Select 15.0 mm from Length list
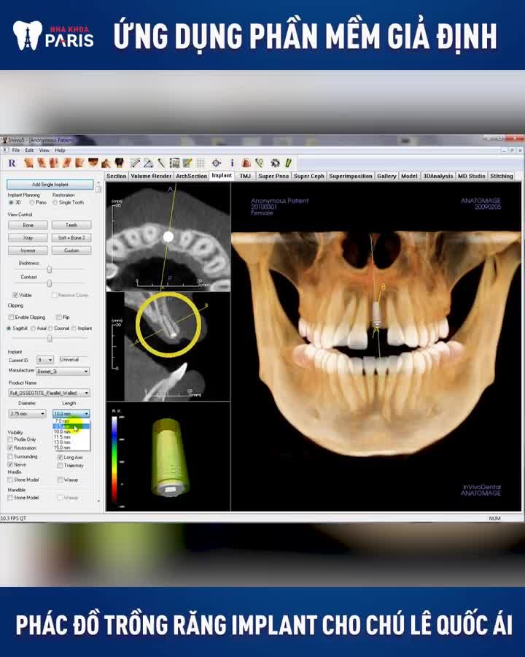The width and height of the screenshot is (525, 657). click(71, 447)
